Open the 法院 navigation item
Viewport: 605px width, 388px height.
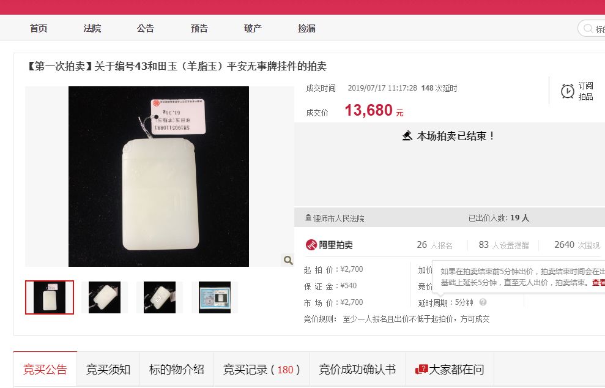point(92,28)
